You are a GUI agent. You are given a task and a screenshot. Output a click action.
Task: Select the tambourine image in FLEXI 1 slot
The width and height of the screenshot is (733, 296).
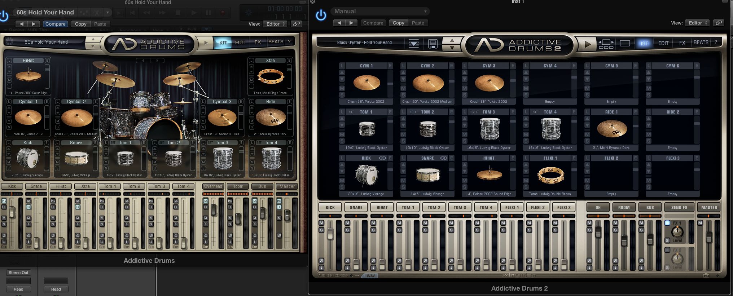550,175
